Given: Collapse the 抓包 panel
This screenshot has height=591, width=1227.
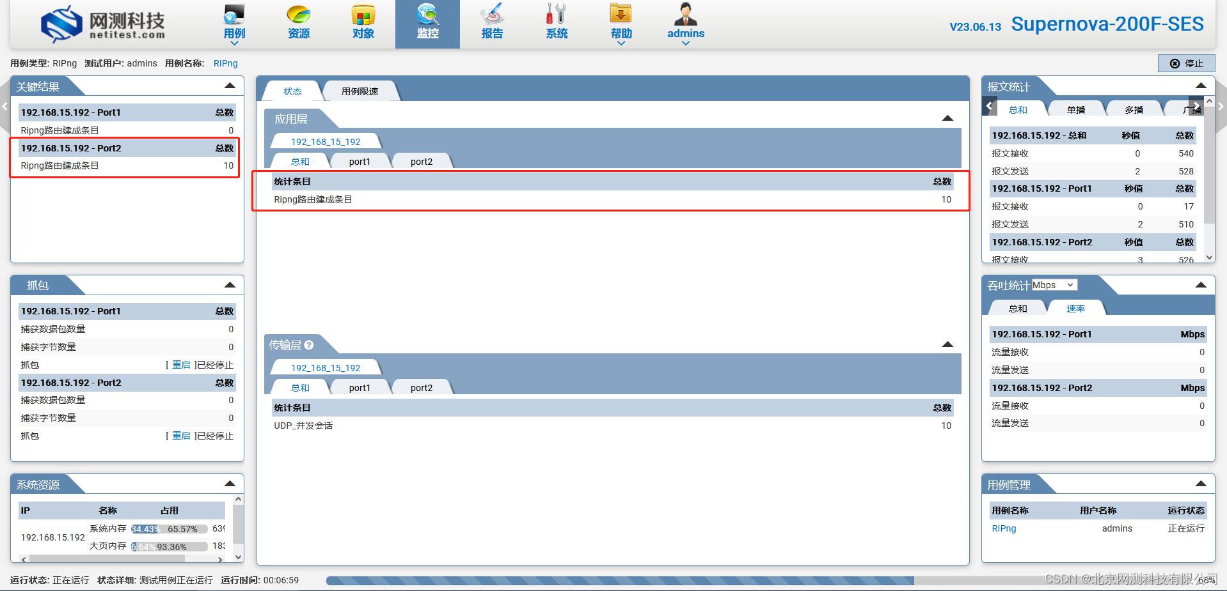Looking at the screenshot, I should click(x=230, y=285).
